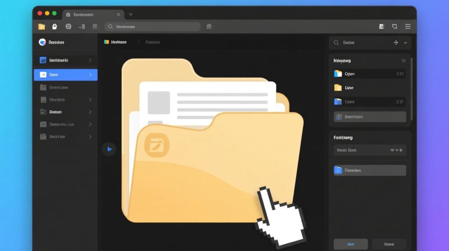
Task: Open the tab dropdown arrow in title bar
Action: (x=131, y=14)
